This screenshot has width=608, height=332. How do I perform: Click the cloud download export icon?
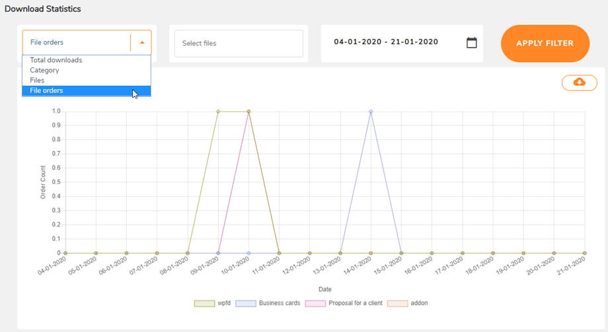click(579, 83)
